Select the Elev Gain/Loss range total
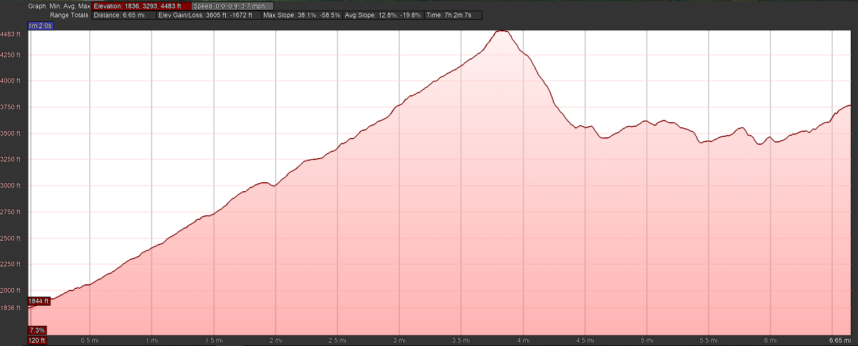Viewport: 858px width, 346px height. (208, 15)
